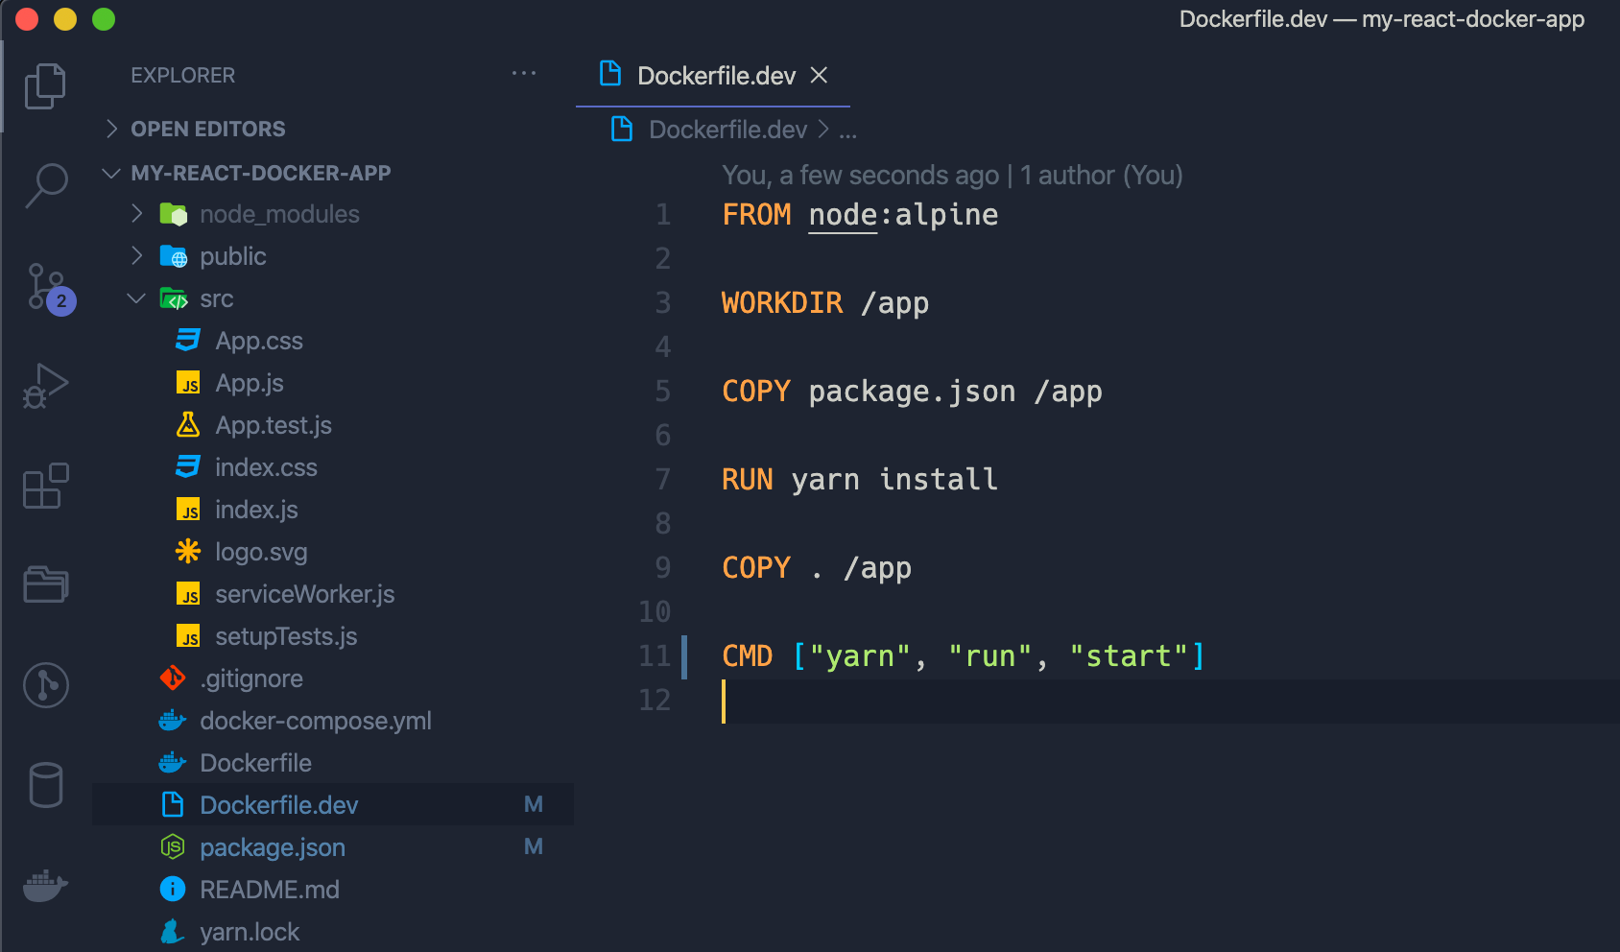Select package.json in the file tree
Image resolution: width=1620 pixels, height=952 pixels.
point(273,846)
